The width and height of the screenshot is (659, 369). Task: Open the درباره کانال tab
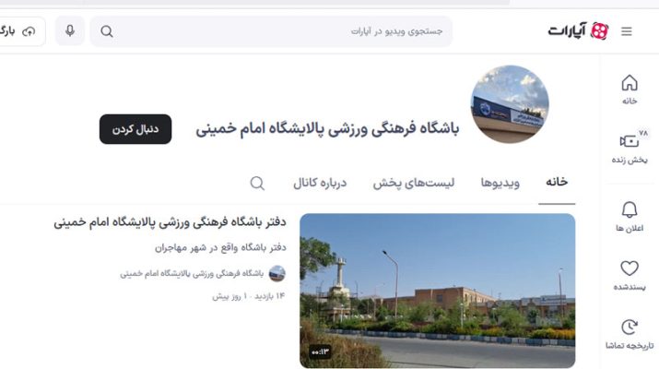click(320, 183)
